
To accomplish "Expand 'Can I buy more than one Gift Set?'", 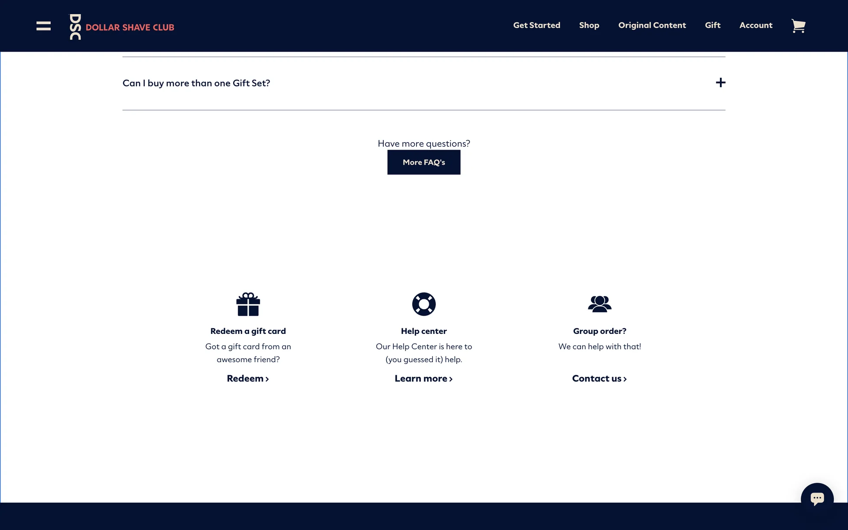I will click(x=196, y=83).
